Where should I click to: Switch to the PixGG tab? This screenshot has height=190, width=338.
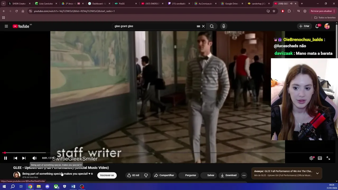click(125, 4)
